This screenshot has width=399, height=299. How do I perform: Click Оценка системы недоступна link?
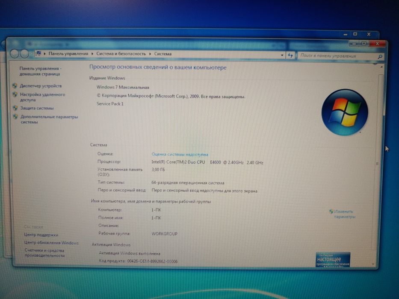click(180, 154)
